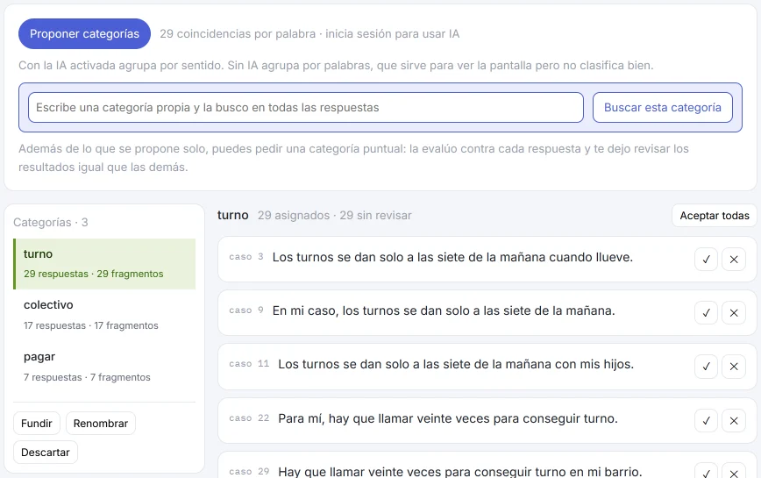
Task: Accept case 22 with its checkmark icon
Action: (706, 420)
